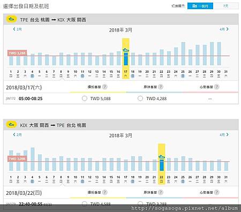Select March 22 price bar in TPE→KIX chart
The image size is (241, 212).
[162, 57]
